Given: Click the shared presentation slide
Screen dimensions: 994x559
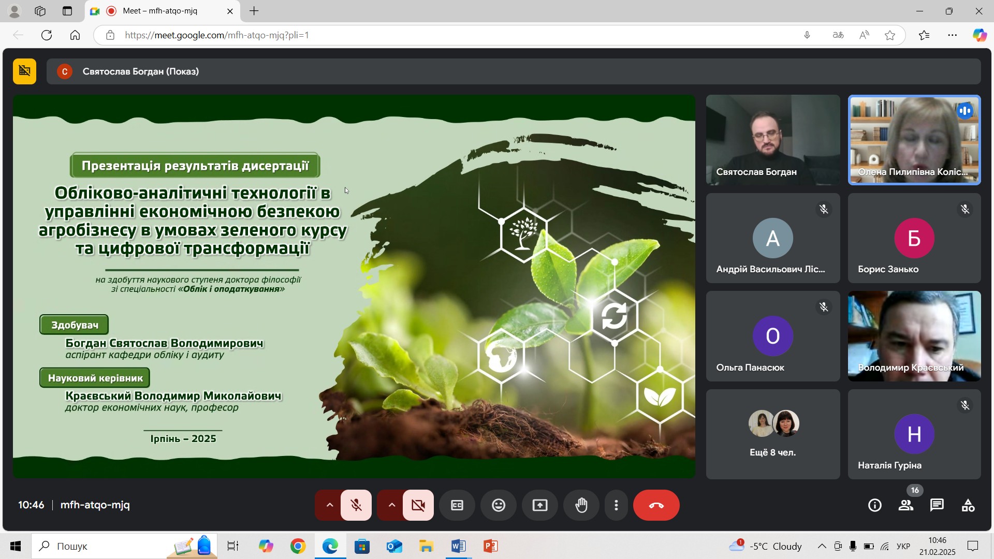Looking at the screenshot, I should [x=354, y=286].
